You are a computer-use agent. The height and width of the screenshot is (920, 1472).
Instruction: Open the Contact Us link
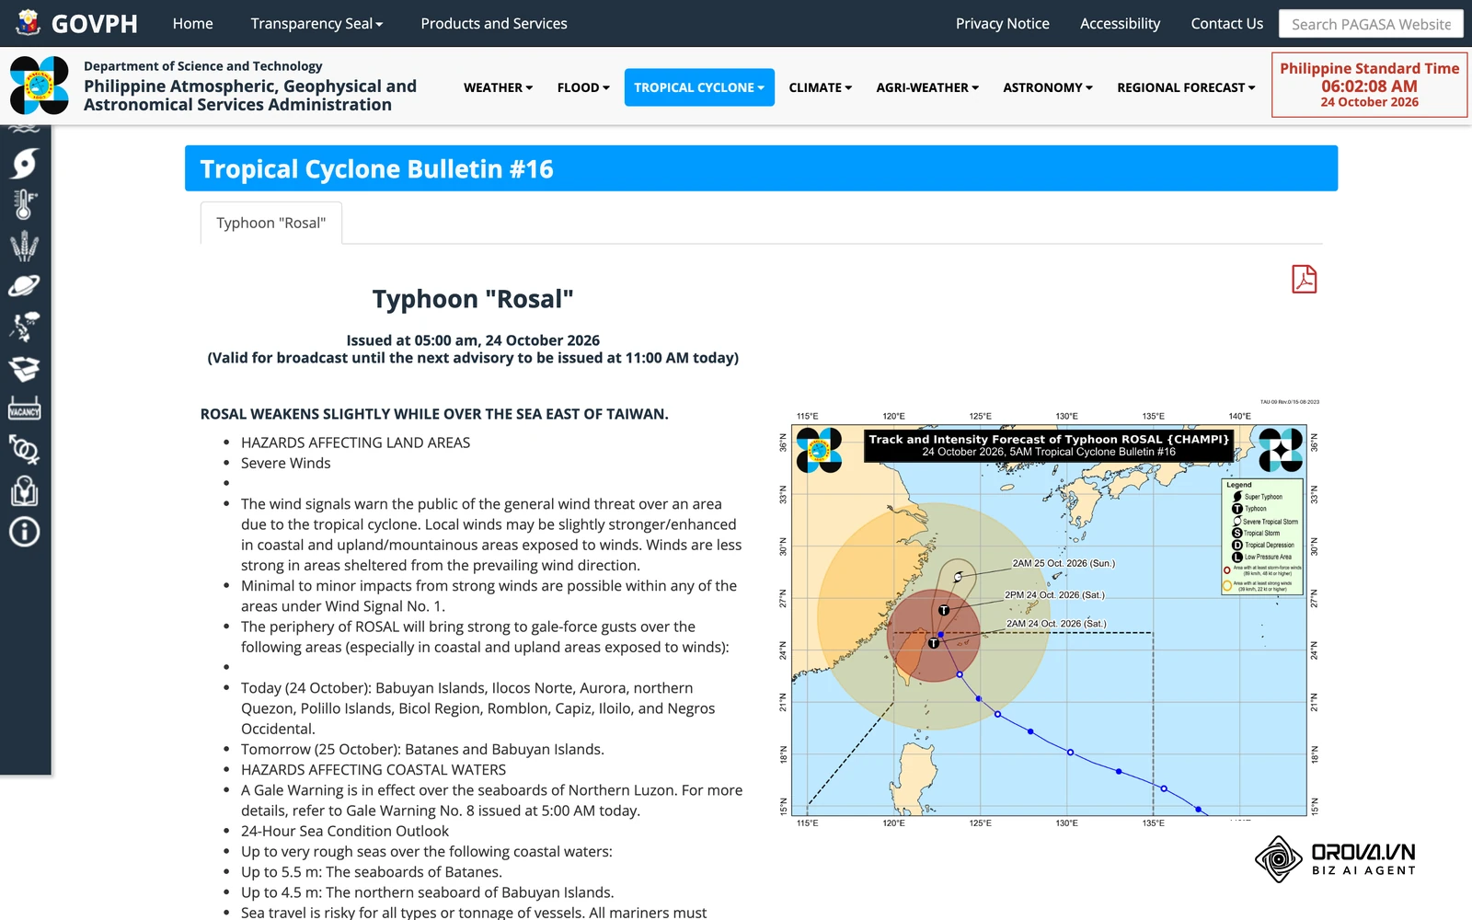click(1226, 23)
